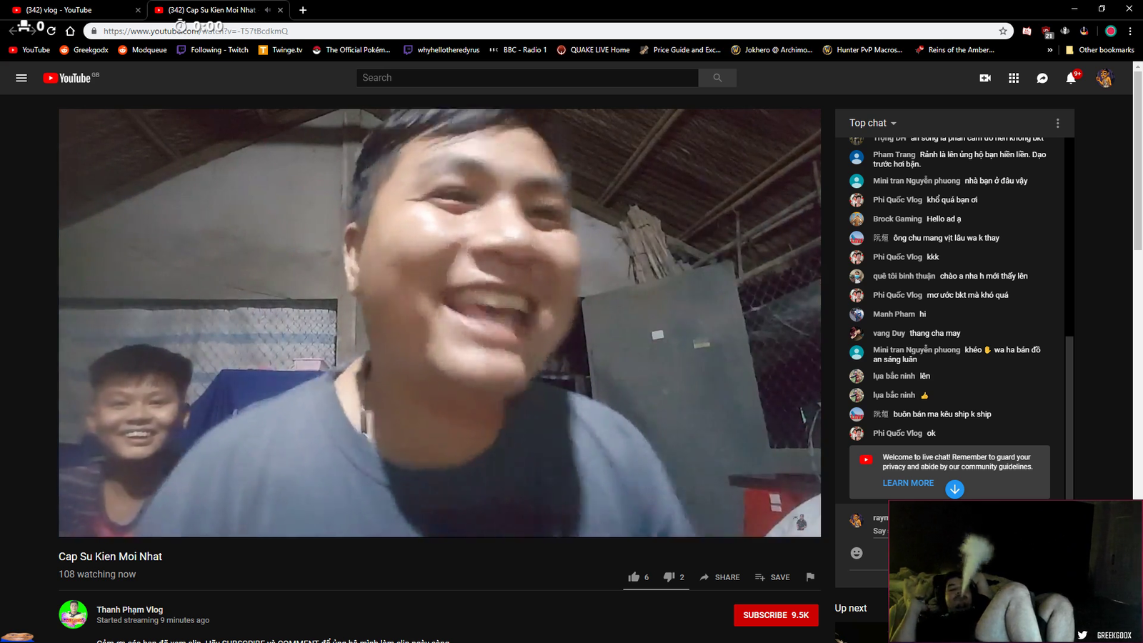Open the Hunter PvP Macros bookmark

click(x=862, y=50)
